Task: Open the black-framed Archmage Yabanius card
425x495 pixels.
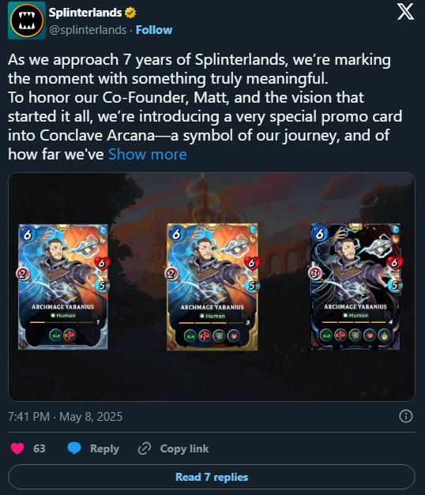Action: (355, 287)
